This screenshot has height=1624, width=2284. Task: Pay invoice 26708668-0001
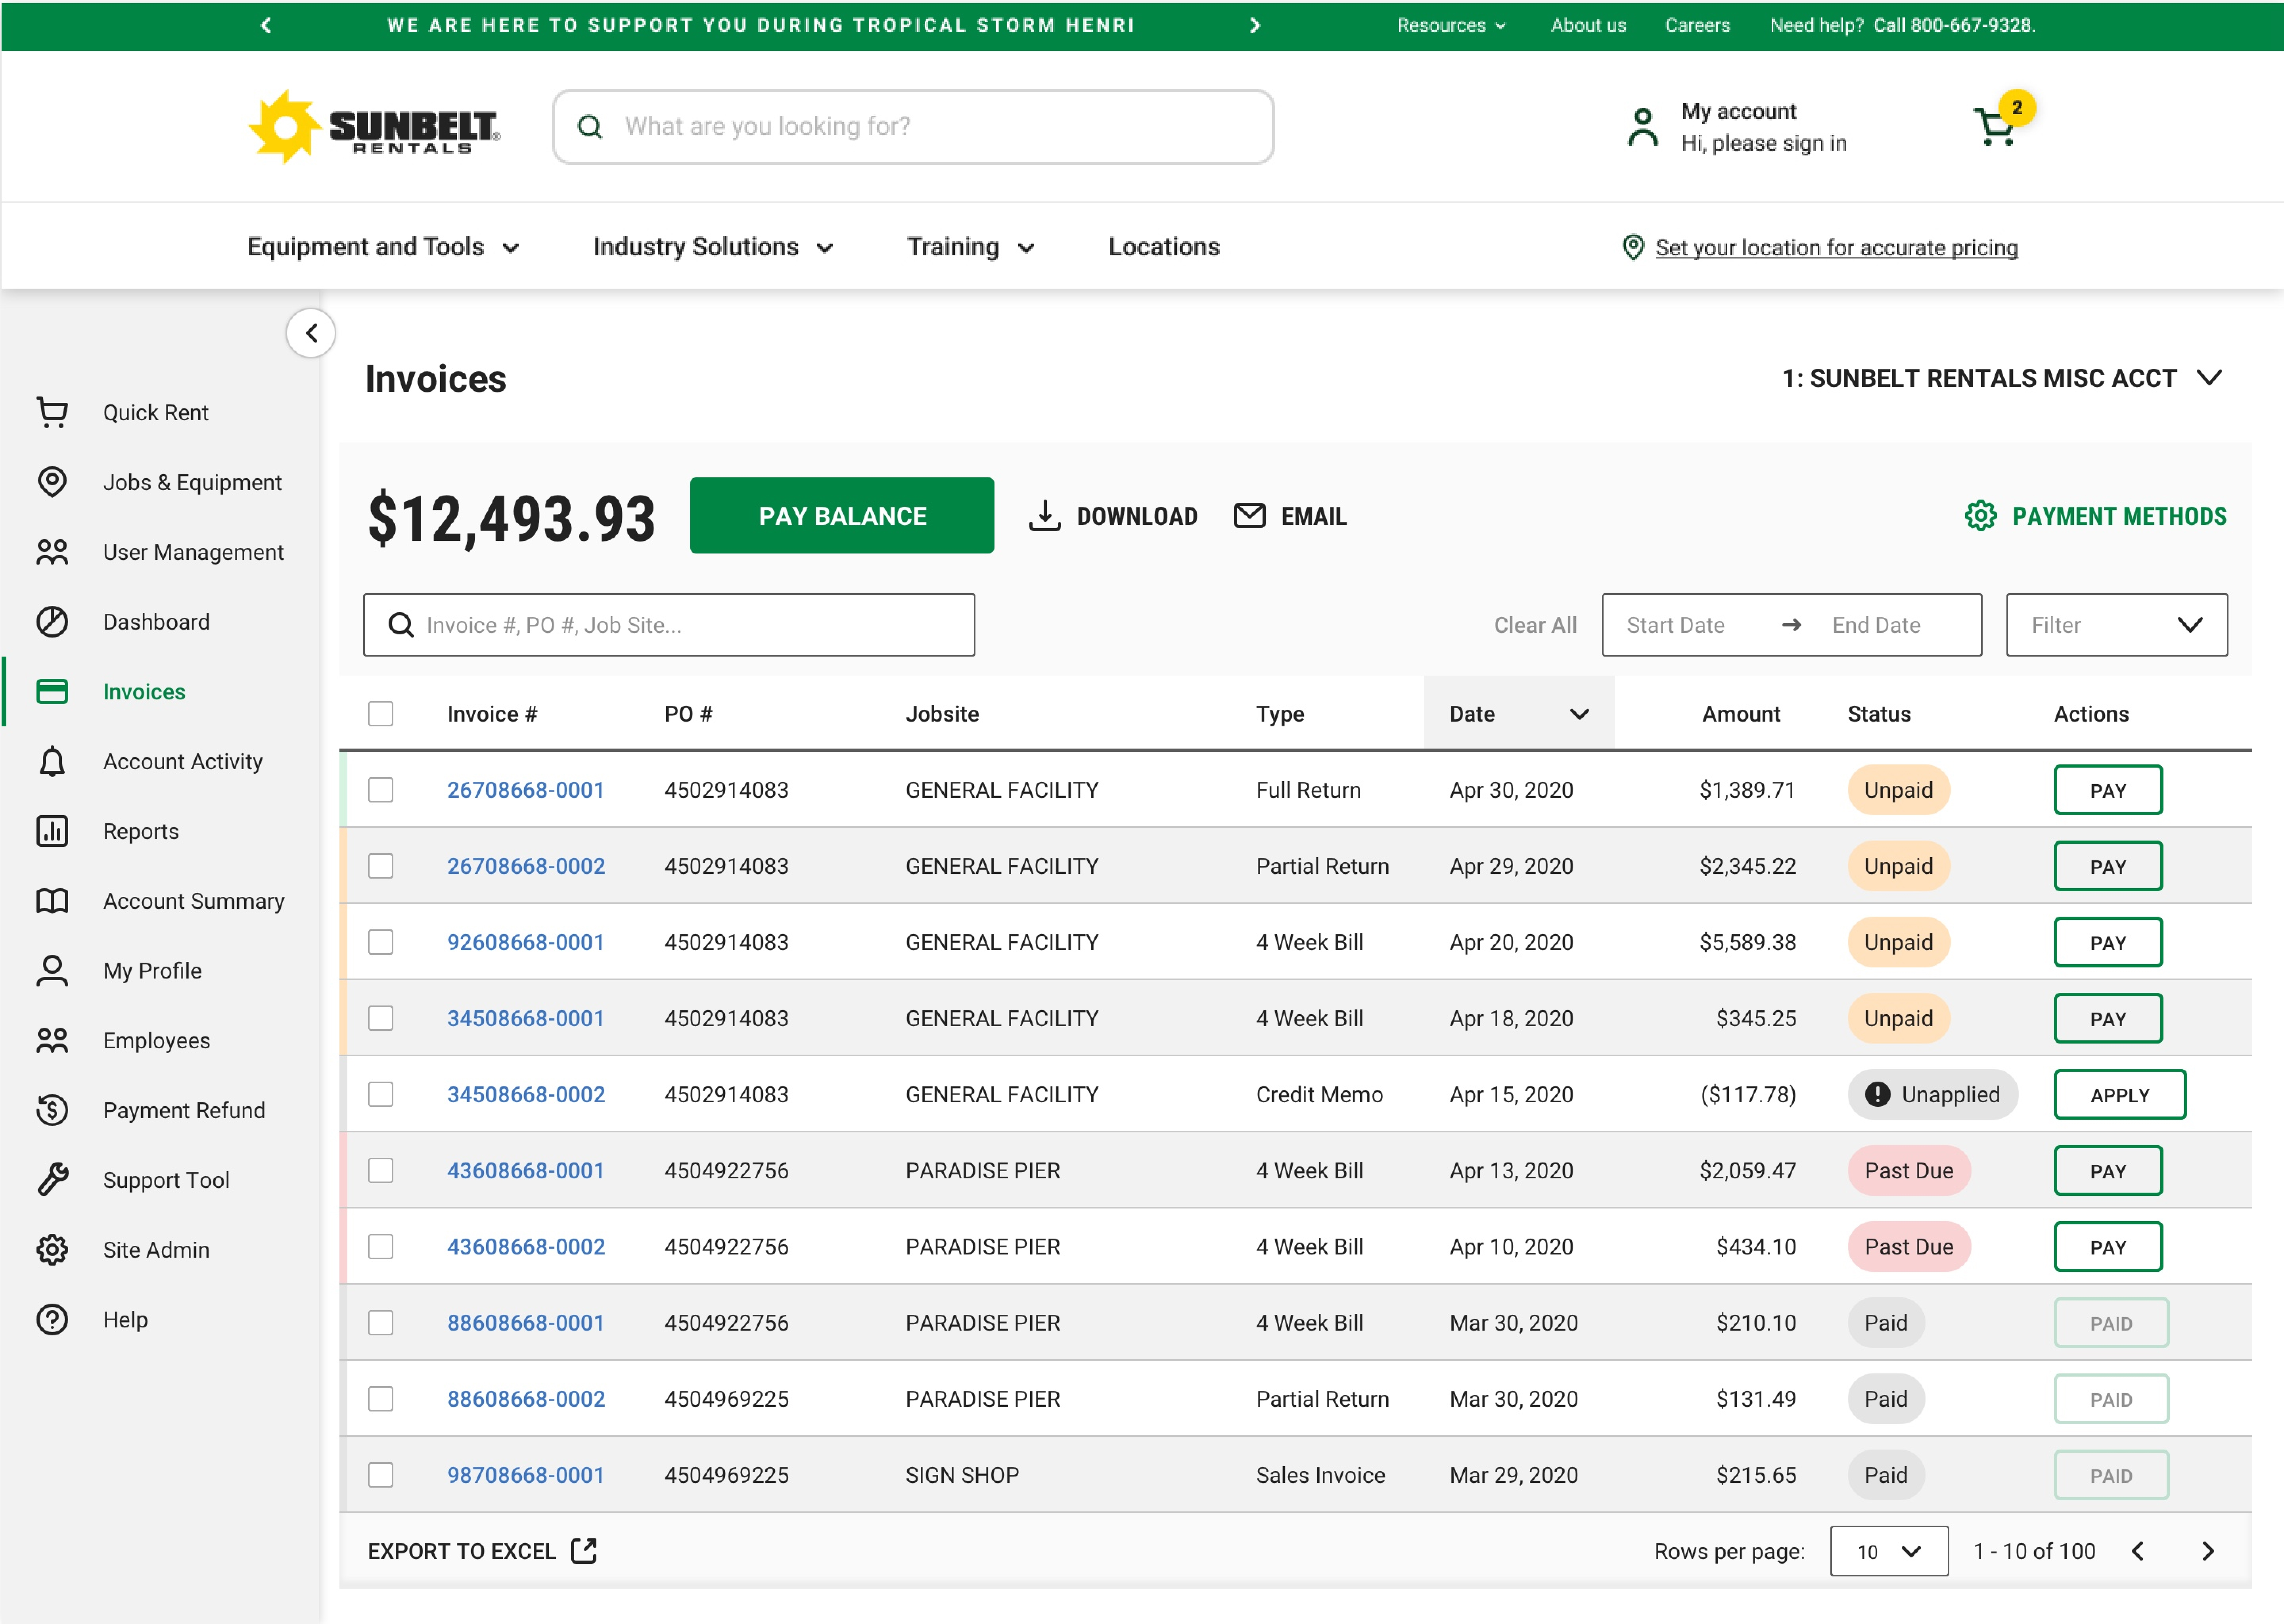tap(2108, 790)
